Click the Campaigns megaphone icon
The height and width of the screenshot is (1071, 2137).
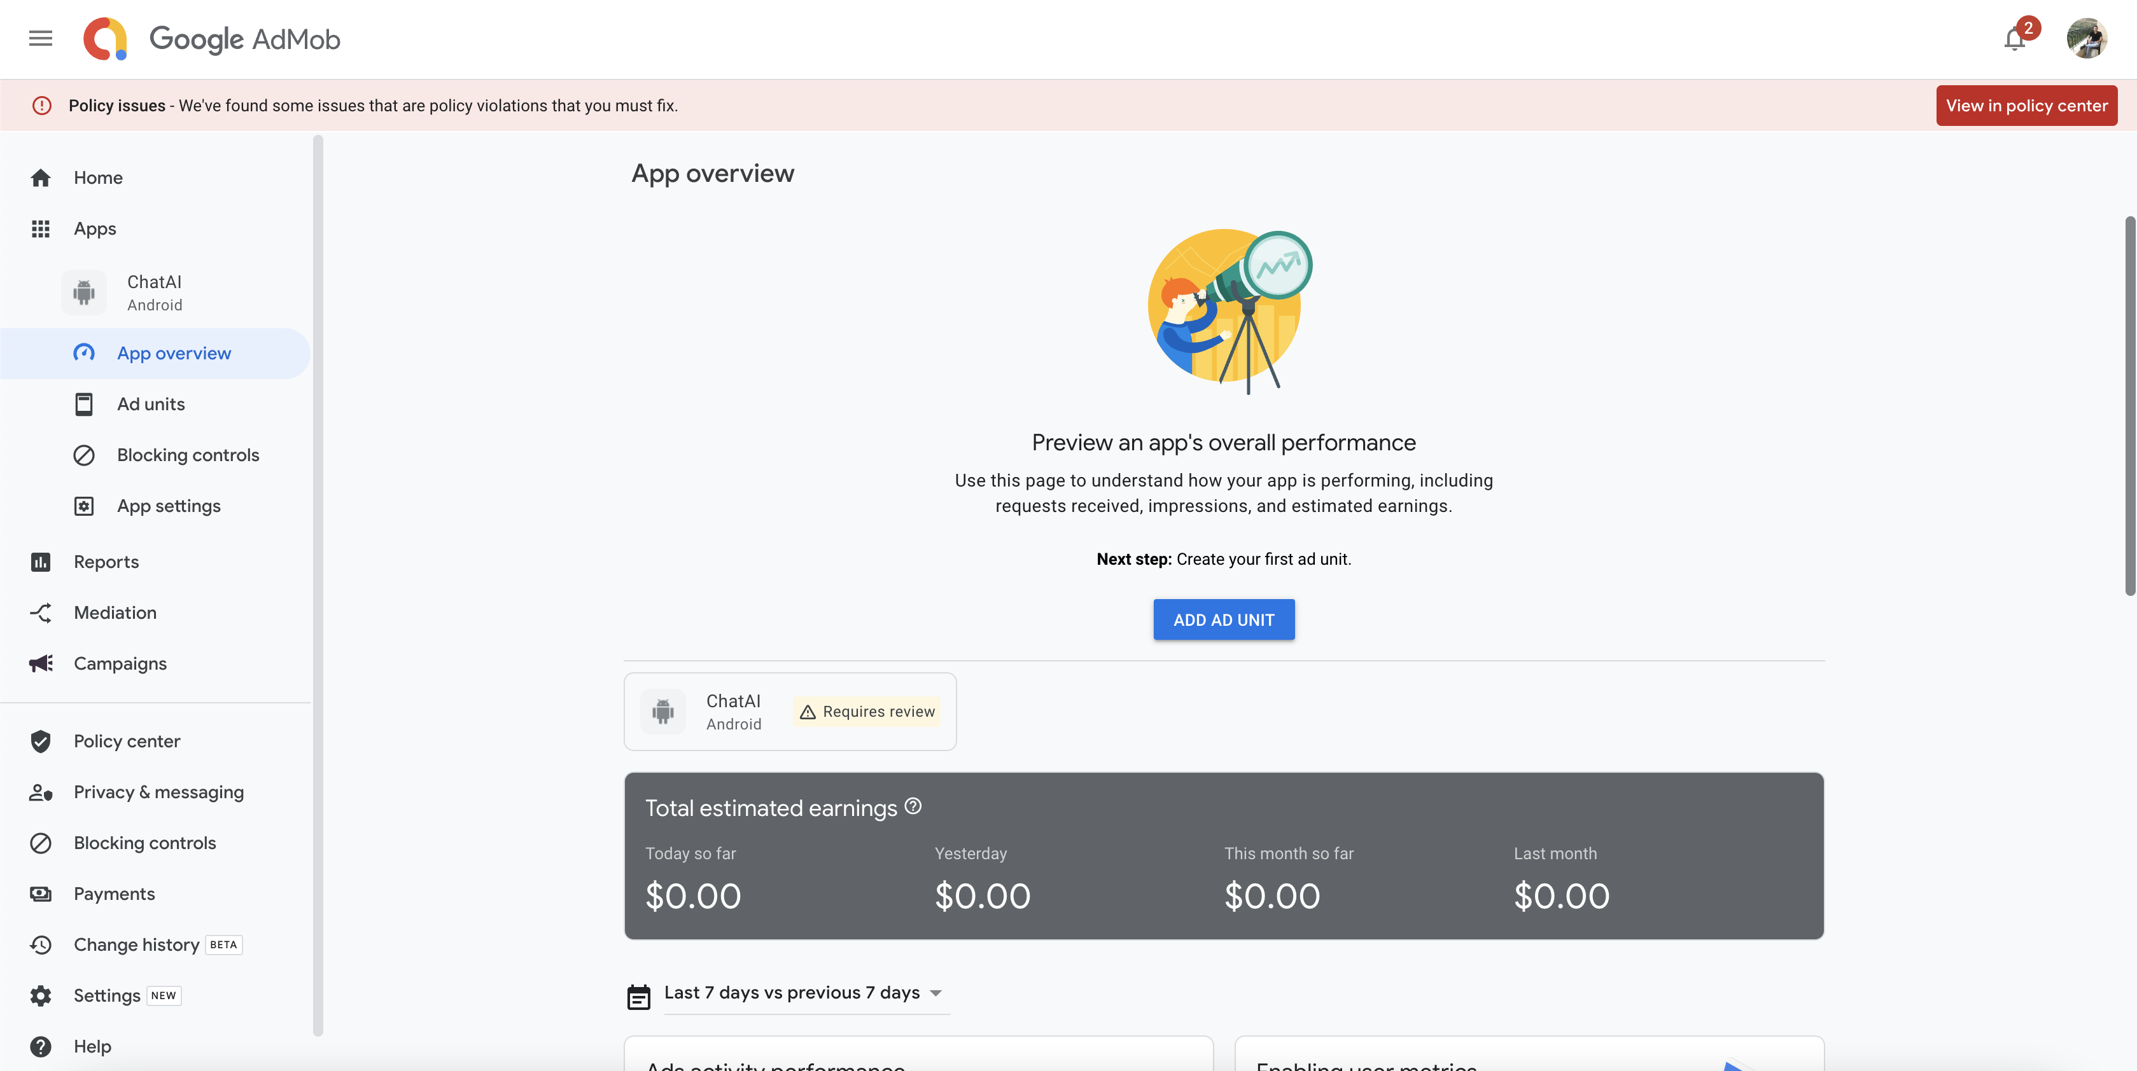41,663
